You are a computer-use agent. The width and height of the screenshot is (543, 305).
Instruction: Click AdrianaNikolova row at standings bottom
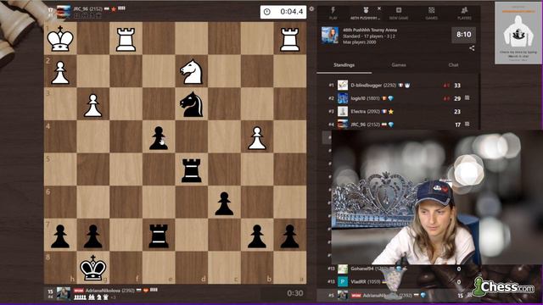(398, 296)
